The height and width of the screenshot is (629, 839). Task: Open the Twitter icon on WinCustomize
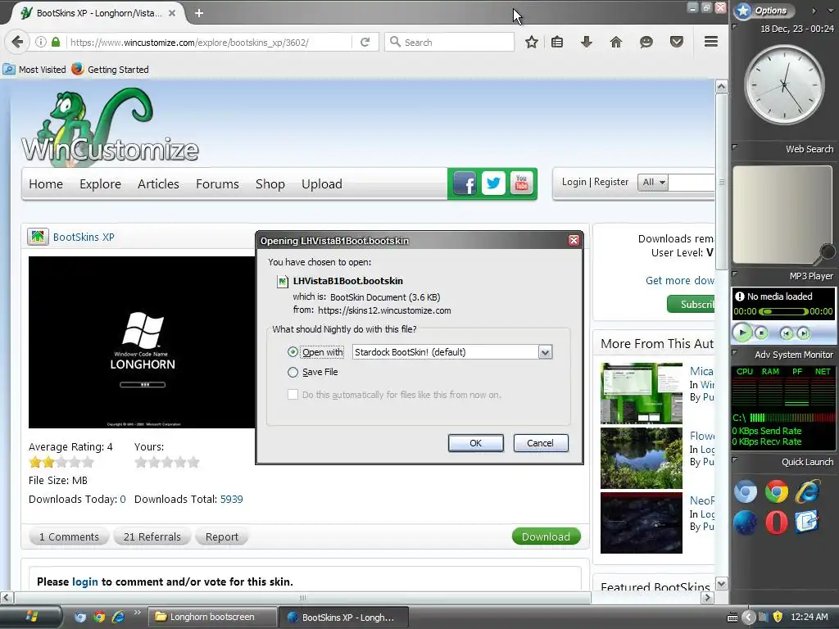[493, 183]
